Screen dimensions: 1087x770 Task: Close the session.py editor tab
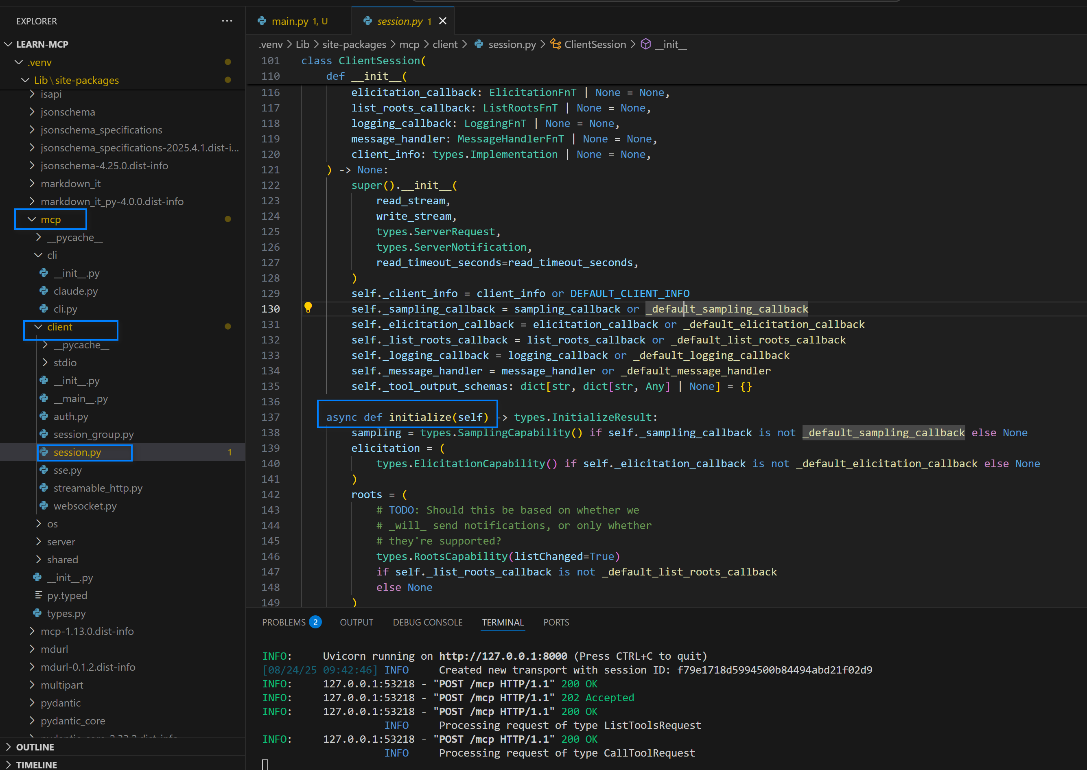443,21
